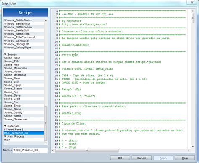The image size is (199, 163).
Task: Select Window_BattleEnemy script
Action: pyautogui.click(x=24, y=27)
